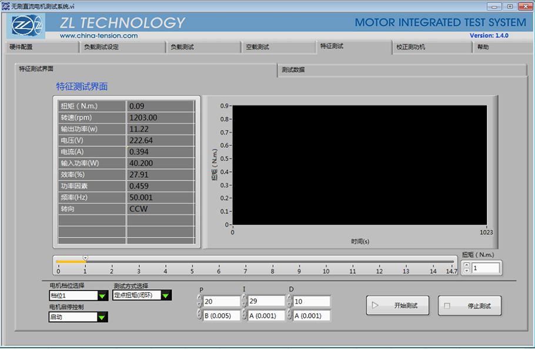Click the LabVIEW window icon in title bar
The height and width of the screenshot is (349, 535).
click(x=5, y=5)
